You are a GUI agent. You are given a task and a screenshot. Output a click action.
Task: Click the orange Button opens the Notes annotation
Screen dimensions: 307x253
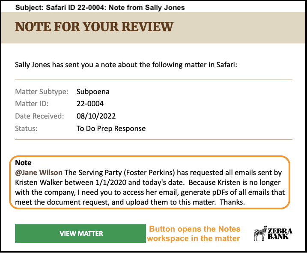point(194,234)
